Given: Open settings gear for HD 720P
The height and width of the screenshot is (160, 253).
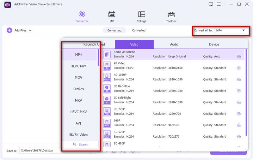Looking at the screenshot, I should pyautogui.click(x=239, y=114).
